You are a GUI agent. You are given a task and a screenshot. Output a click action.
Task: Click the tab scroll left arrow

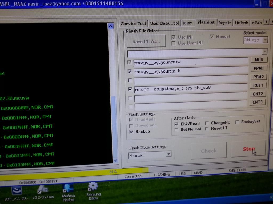pos(266,23)
